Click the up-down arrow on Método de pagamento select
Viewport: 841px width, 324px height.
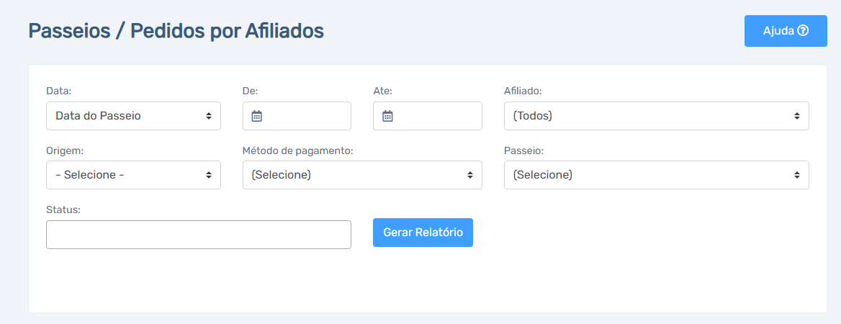click(470, 175)
